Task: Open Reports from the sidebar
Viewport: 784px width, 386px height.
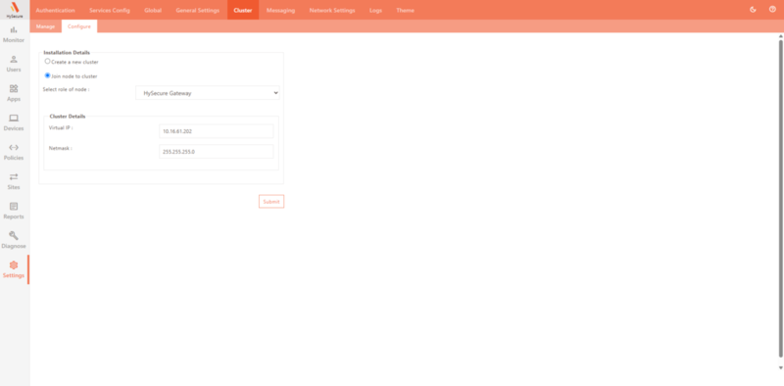Action: 14,211
